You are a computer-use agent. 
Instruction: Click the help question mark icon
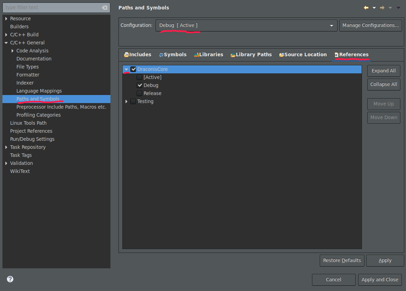(10, 279)
